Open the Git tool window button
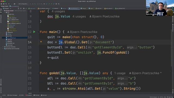 pos(4,95)
